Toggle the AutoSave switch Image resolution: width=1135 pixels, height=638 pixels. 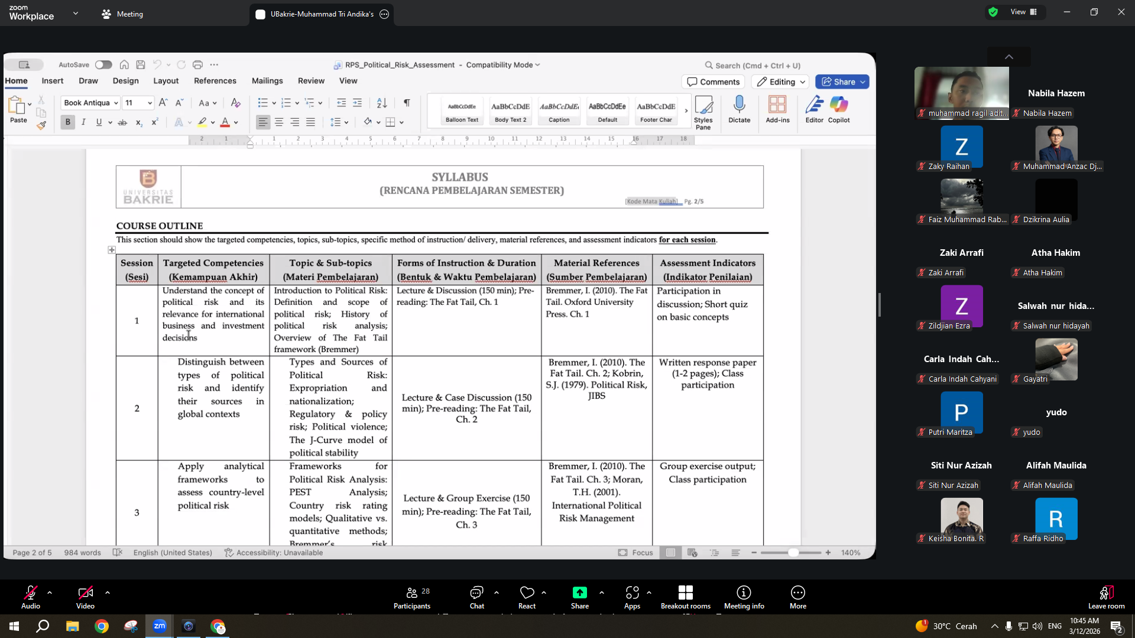103,64
